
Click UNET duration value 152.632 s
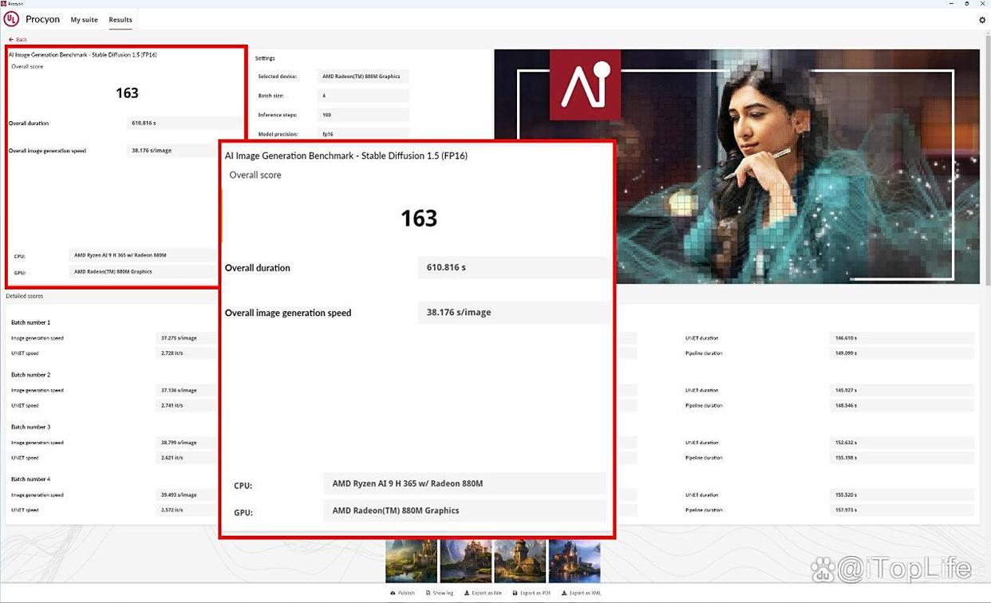[902, 443]
